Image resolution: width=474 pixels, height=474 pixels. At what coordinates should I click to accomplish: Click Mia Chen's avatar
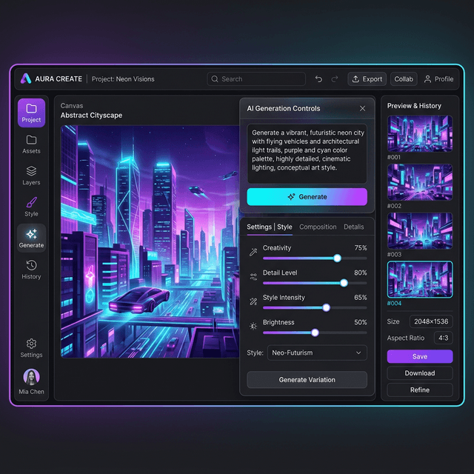click(31, 377)
